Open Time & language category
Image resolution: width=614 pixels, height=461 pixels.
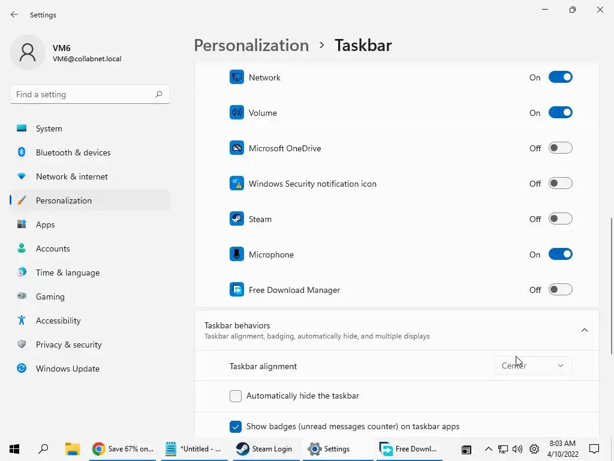(90, 273)
